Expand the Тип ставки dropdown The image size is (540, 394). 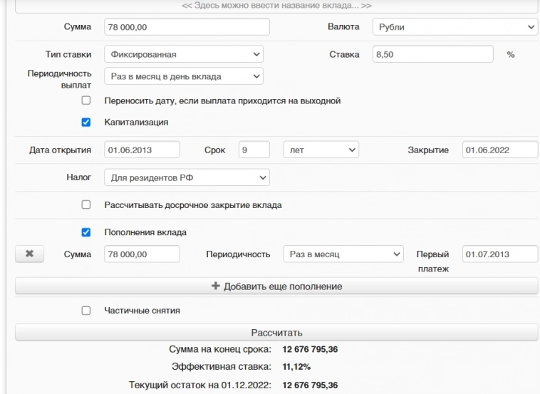(x=183, y=54)
